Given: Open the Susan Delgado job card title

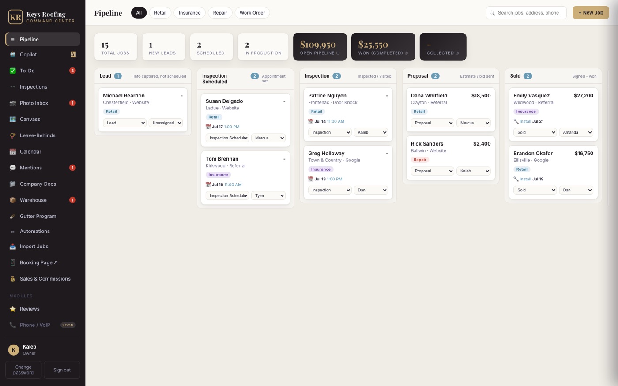Looking at the screenshot, I should [224, 101].
